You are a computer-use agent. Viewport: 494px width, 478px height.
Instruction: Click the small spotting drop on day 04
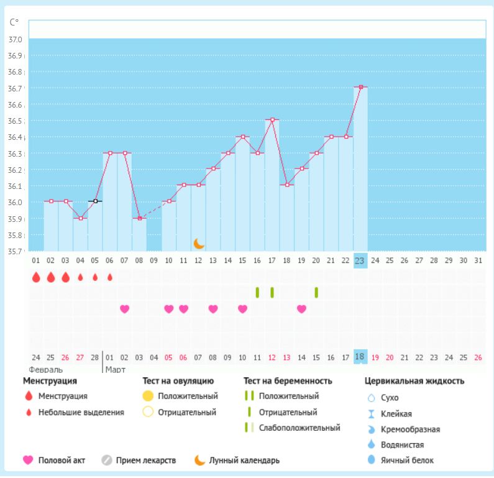point(80,277)
